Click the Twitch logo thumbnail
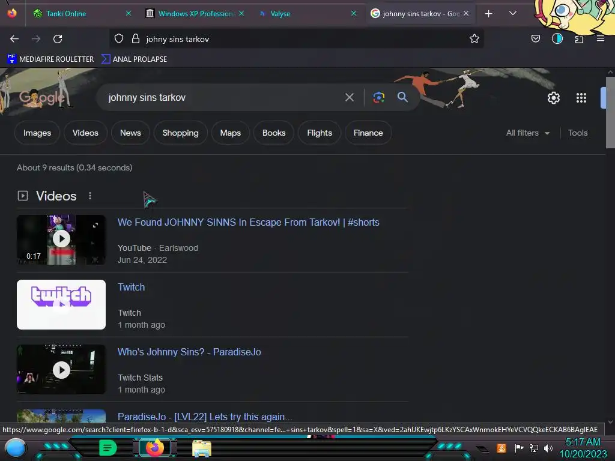The image size is (615, 461). (x=61, y=304)
